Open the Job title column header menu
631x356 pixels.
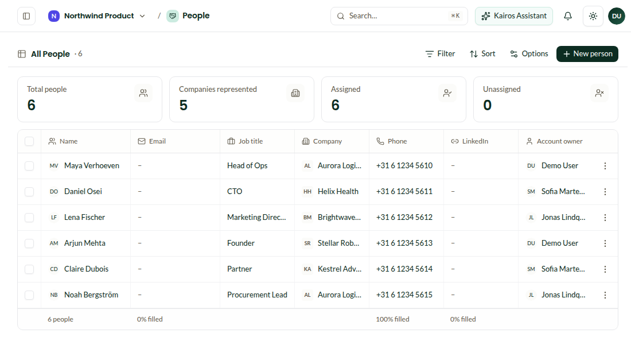pyautogui.click(x=257, y=141)
